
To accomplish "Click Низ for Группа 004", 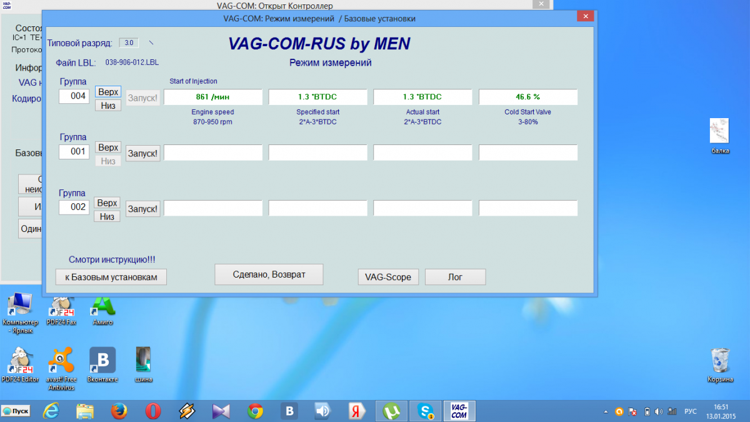I will tap(108, 105).
